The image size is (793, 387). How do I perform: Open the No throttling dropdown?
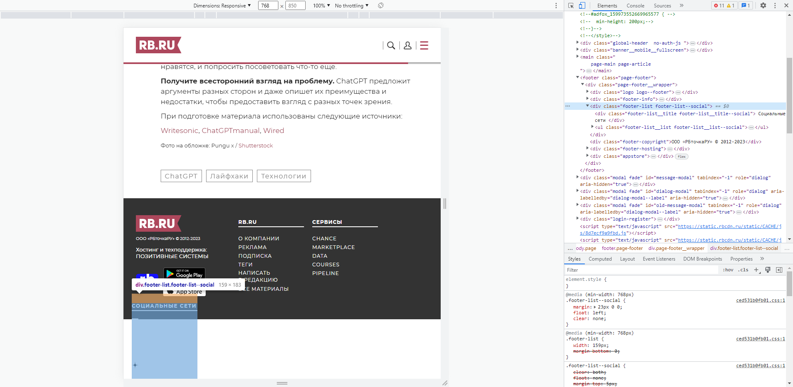pyautogui.click(x=351, y=5)
